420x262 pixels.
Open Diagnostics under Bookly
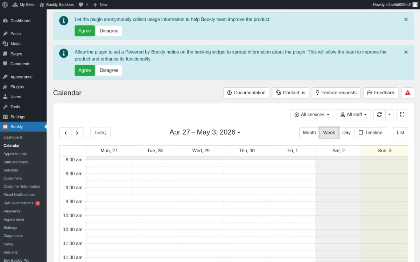click(23, 236)
